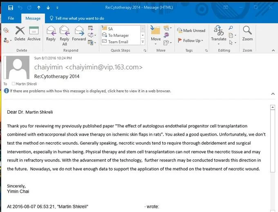Archive this message
The height and width of the screenshot is (212, 278).
click(x=34, y=33)
